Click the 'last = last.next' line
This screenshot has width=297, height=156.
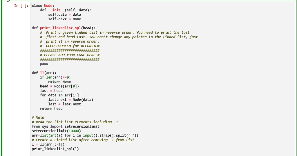click(x=64, y=104)
